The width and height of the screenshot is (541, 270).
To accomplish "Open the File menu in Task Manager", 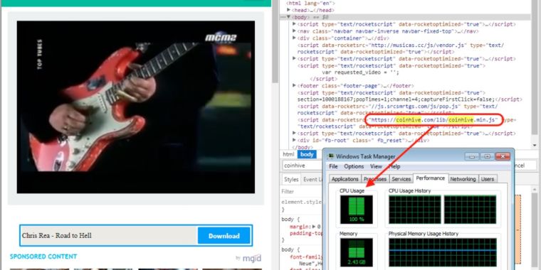I will click(x=333, y=166).
